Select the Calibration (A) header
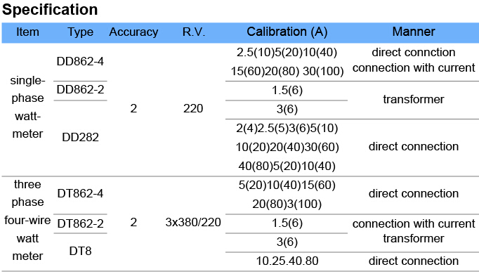 tap(287, 32)
